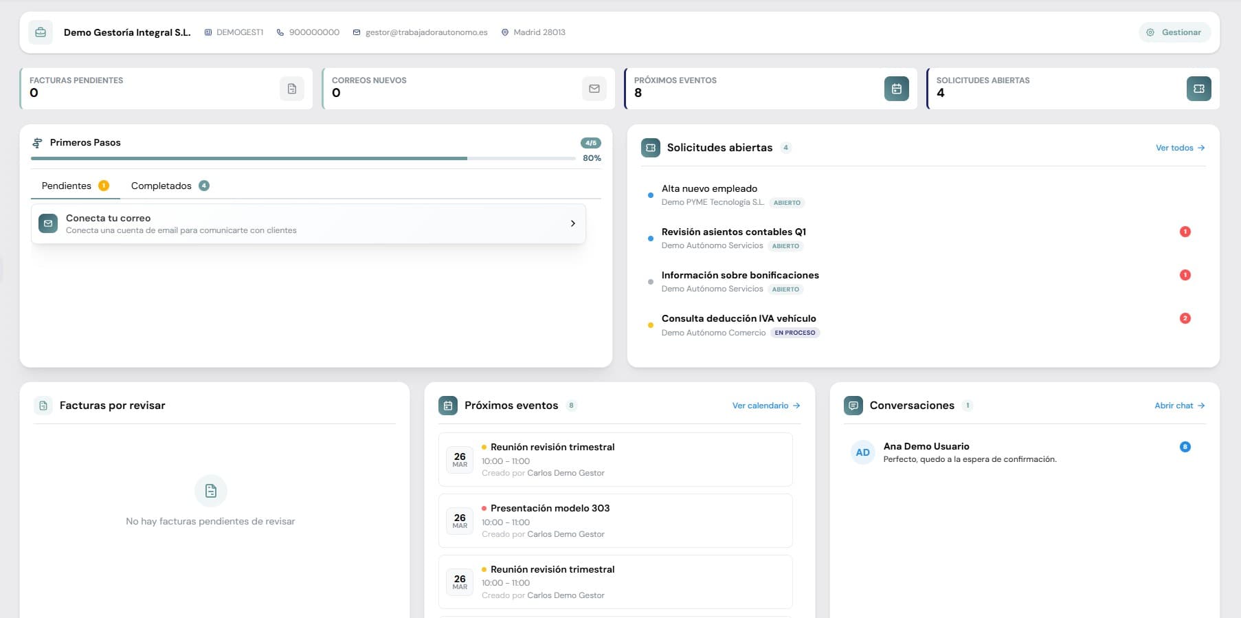Open the Próximos Eventos summary card
Screen dimensions: 1241x618
click(771, 88)
